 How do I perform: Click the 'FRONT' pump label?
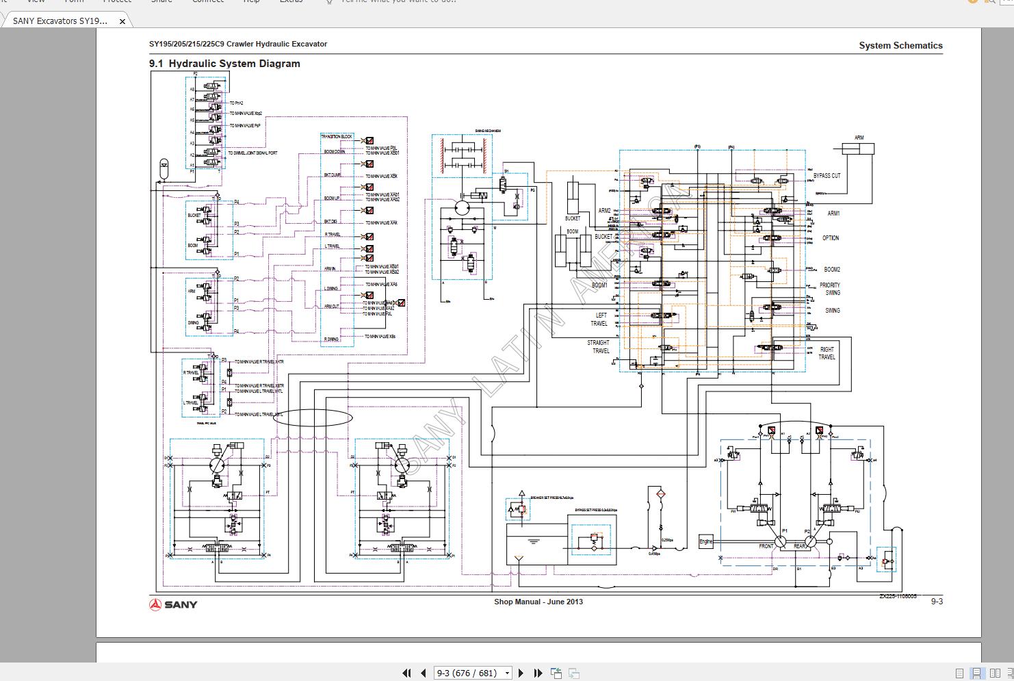766,546
